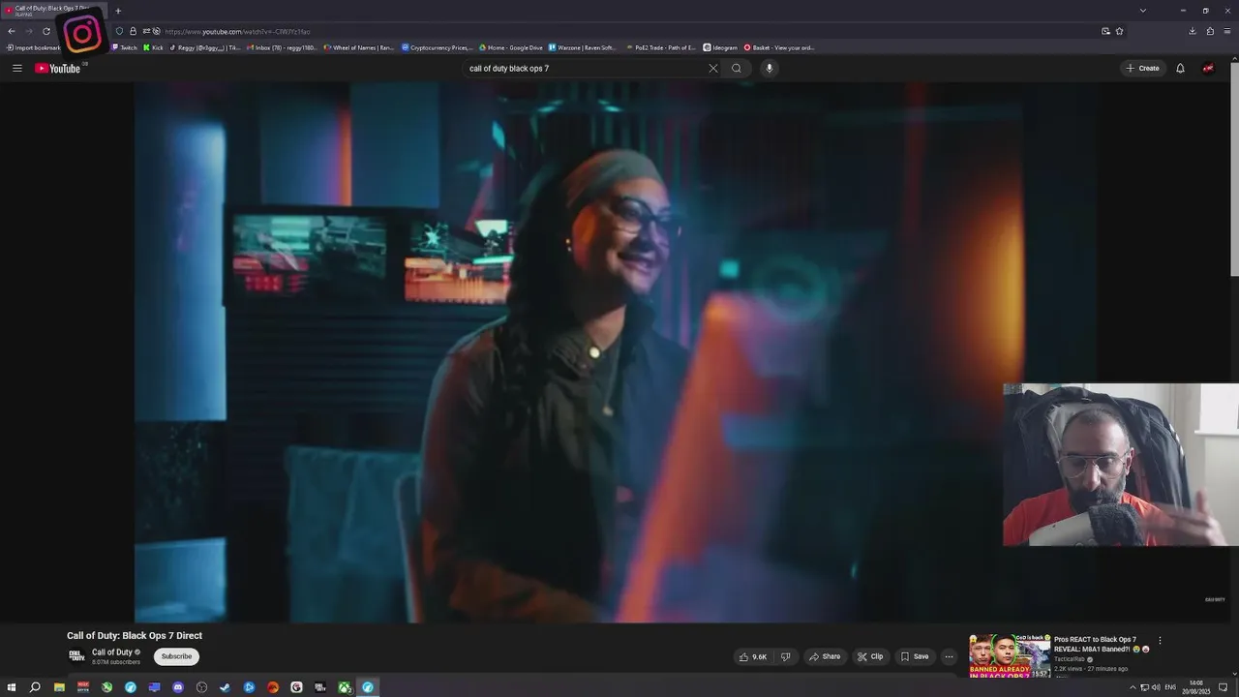Subscribe to the Call of Duty channel
Viewport: 1239px width, 697px height.
(176, 656)
